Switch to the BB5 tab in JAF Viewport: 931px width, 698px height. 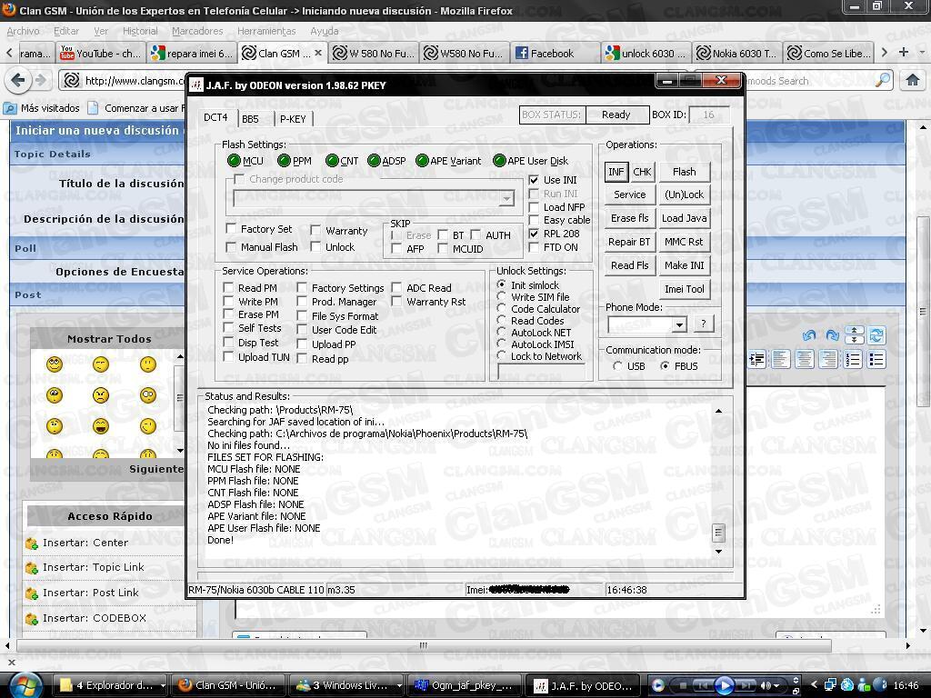click(250, 119)
